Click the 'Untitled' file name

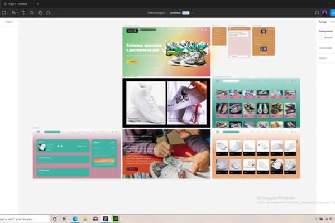pos(175,13)
